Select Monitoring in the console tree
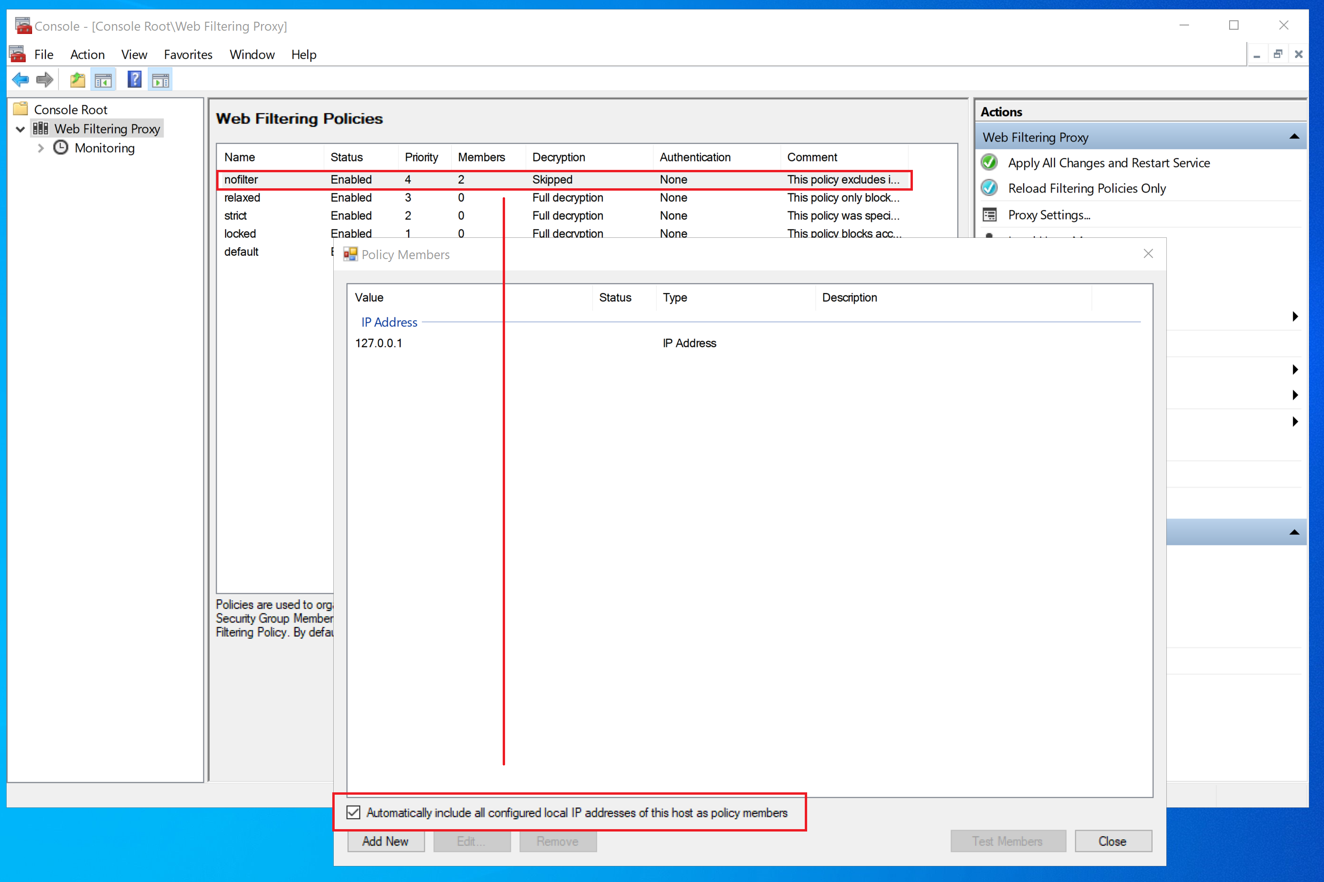The width and height of the screenshot is (1324, 882). tap(105, 148)
